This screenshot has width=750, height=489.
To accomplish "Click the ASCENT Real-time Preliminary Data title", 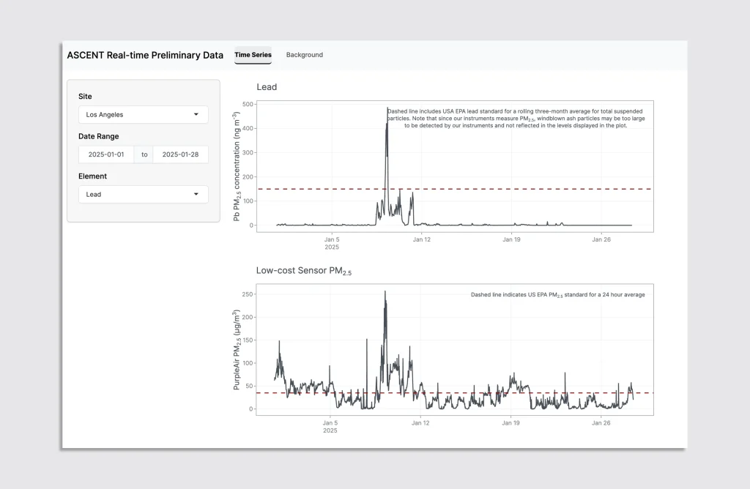I will pos(145,55).
